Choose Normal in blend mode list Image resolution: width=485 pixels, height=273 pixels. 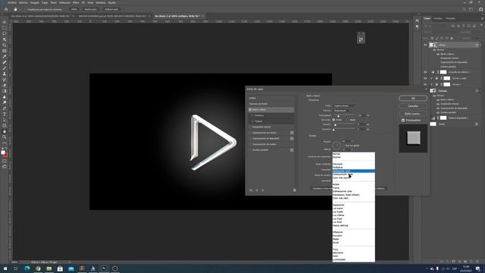[x=354, y=154]
